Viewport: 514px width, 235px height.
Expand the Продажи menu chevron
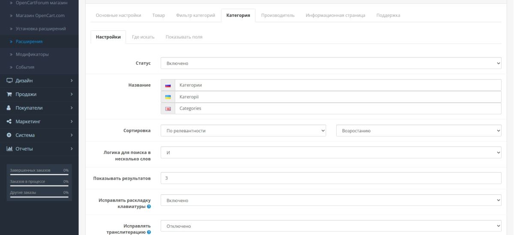[72, 94]
